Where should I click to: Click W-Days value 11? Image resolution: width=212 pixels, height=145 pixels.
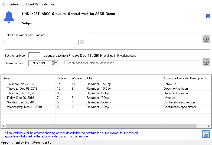(x=73, y=84)
